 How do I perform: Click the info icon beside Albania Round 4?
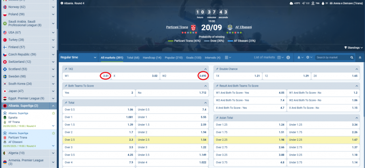click(x=61, y=3)
